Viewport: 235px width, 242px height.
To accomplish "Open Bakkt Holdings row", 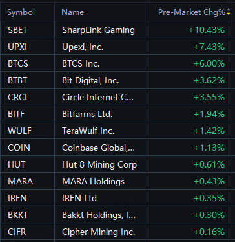I will [x=116, y=215].
